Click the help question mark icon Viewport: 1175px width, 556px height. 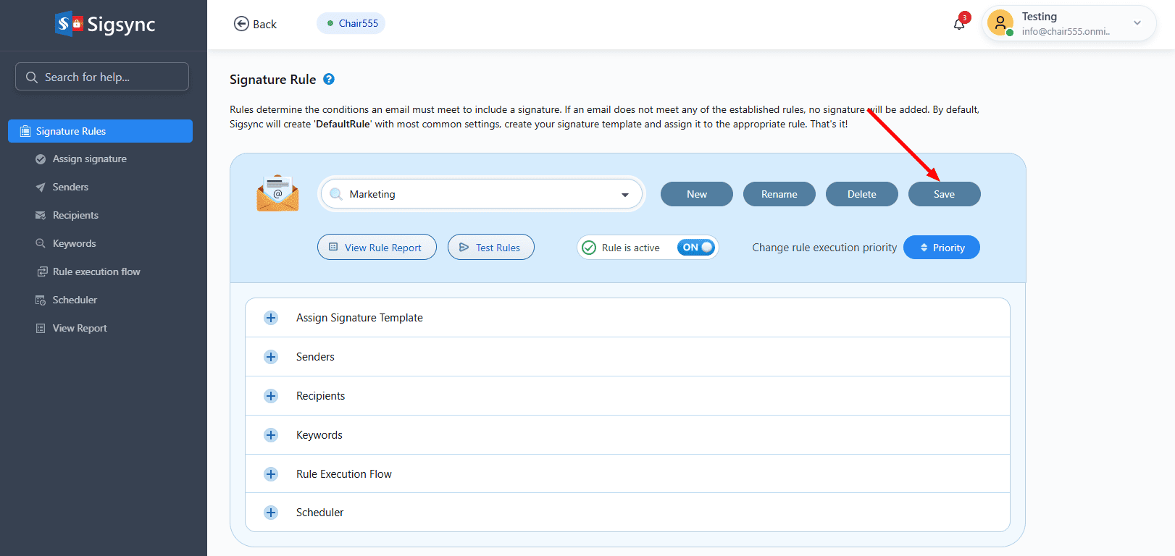(x=329, y=80)
